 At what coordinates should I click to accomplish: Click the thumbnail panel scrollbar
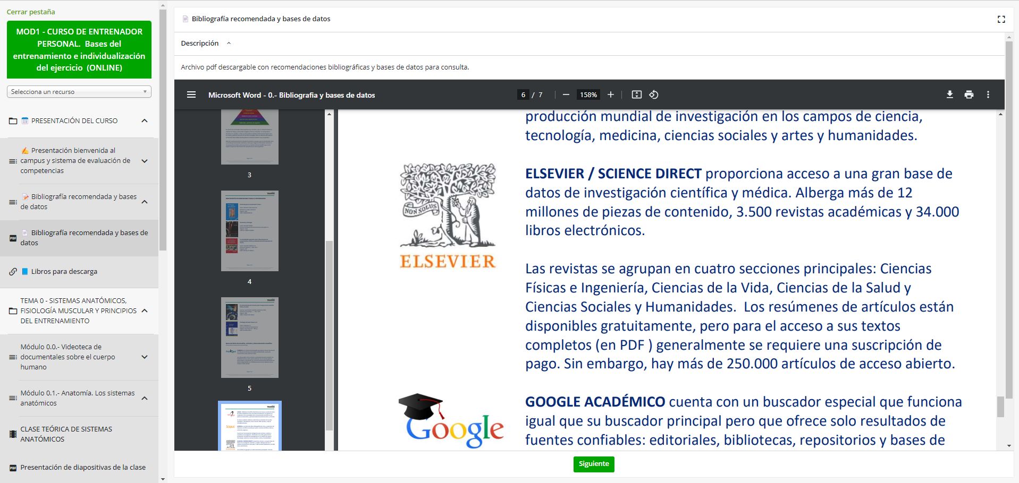tap(329, 334)
